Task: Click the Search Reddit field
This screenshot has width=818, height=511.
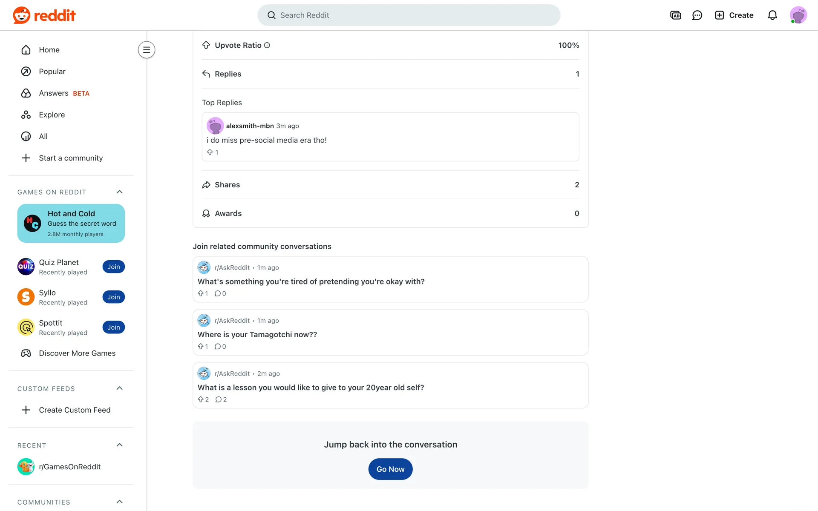Action: coord(409,15)
